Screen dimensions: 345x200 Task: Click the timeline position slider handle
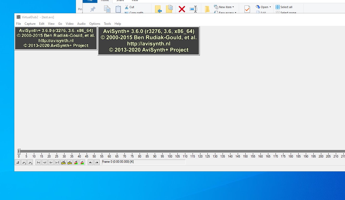point(19,151)
